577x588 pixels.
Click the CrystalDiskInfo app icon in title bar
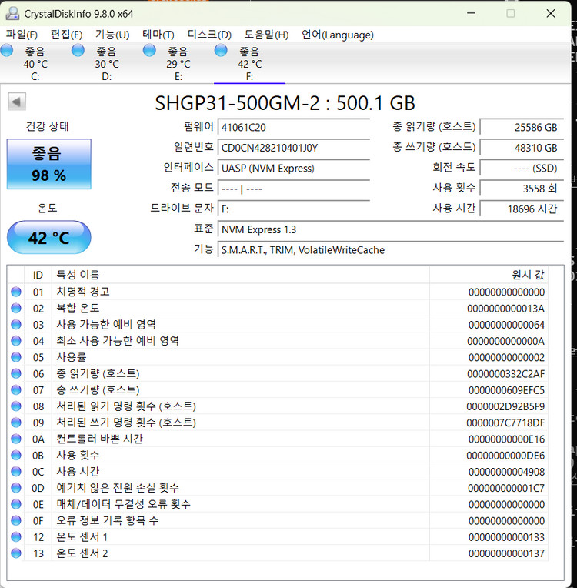tap(12, 13)
